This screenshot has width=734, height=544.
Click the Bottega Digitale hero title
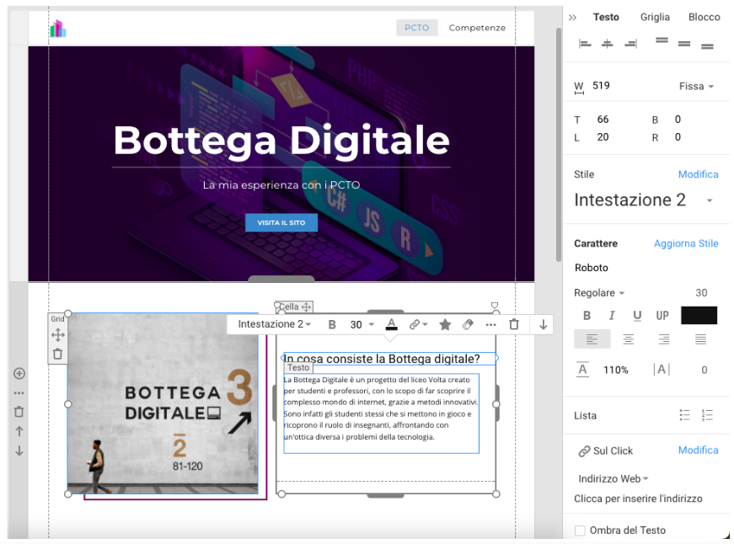(281, 140)
